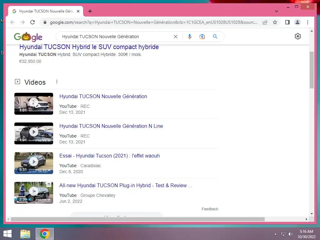Play the first video thumbnail dated Dec 13
Viewport: 320px width, 240px height.
(34, 104)
